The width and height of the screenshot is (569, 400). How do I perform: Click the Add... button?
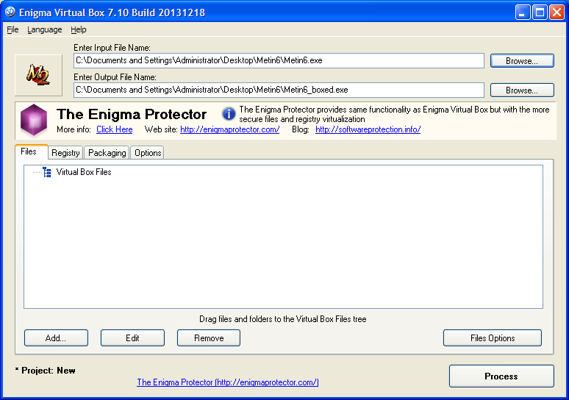56,338
